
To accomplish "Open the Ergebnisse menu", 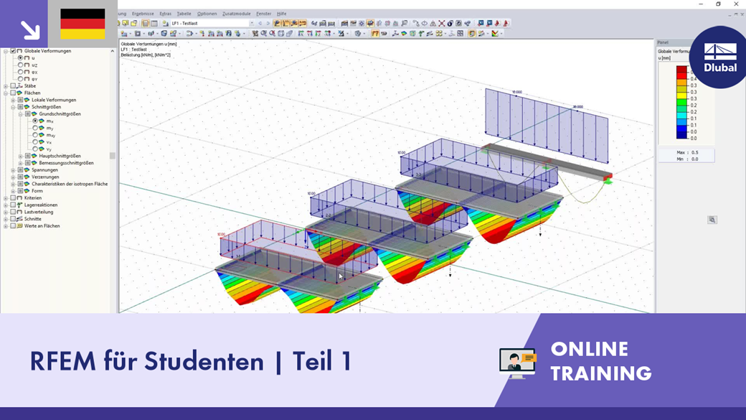I will (x=143, y=14).
